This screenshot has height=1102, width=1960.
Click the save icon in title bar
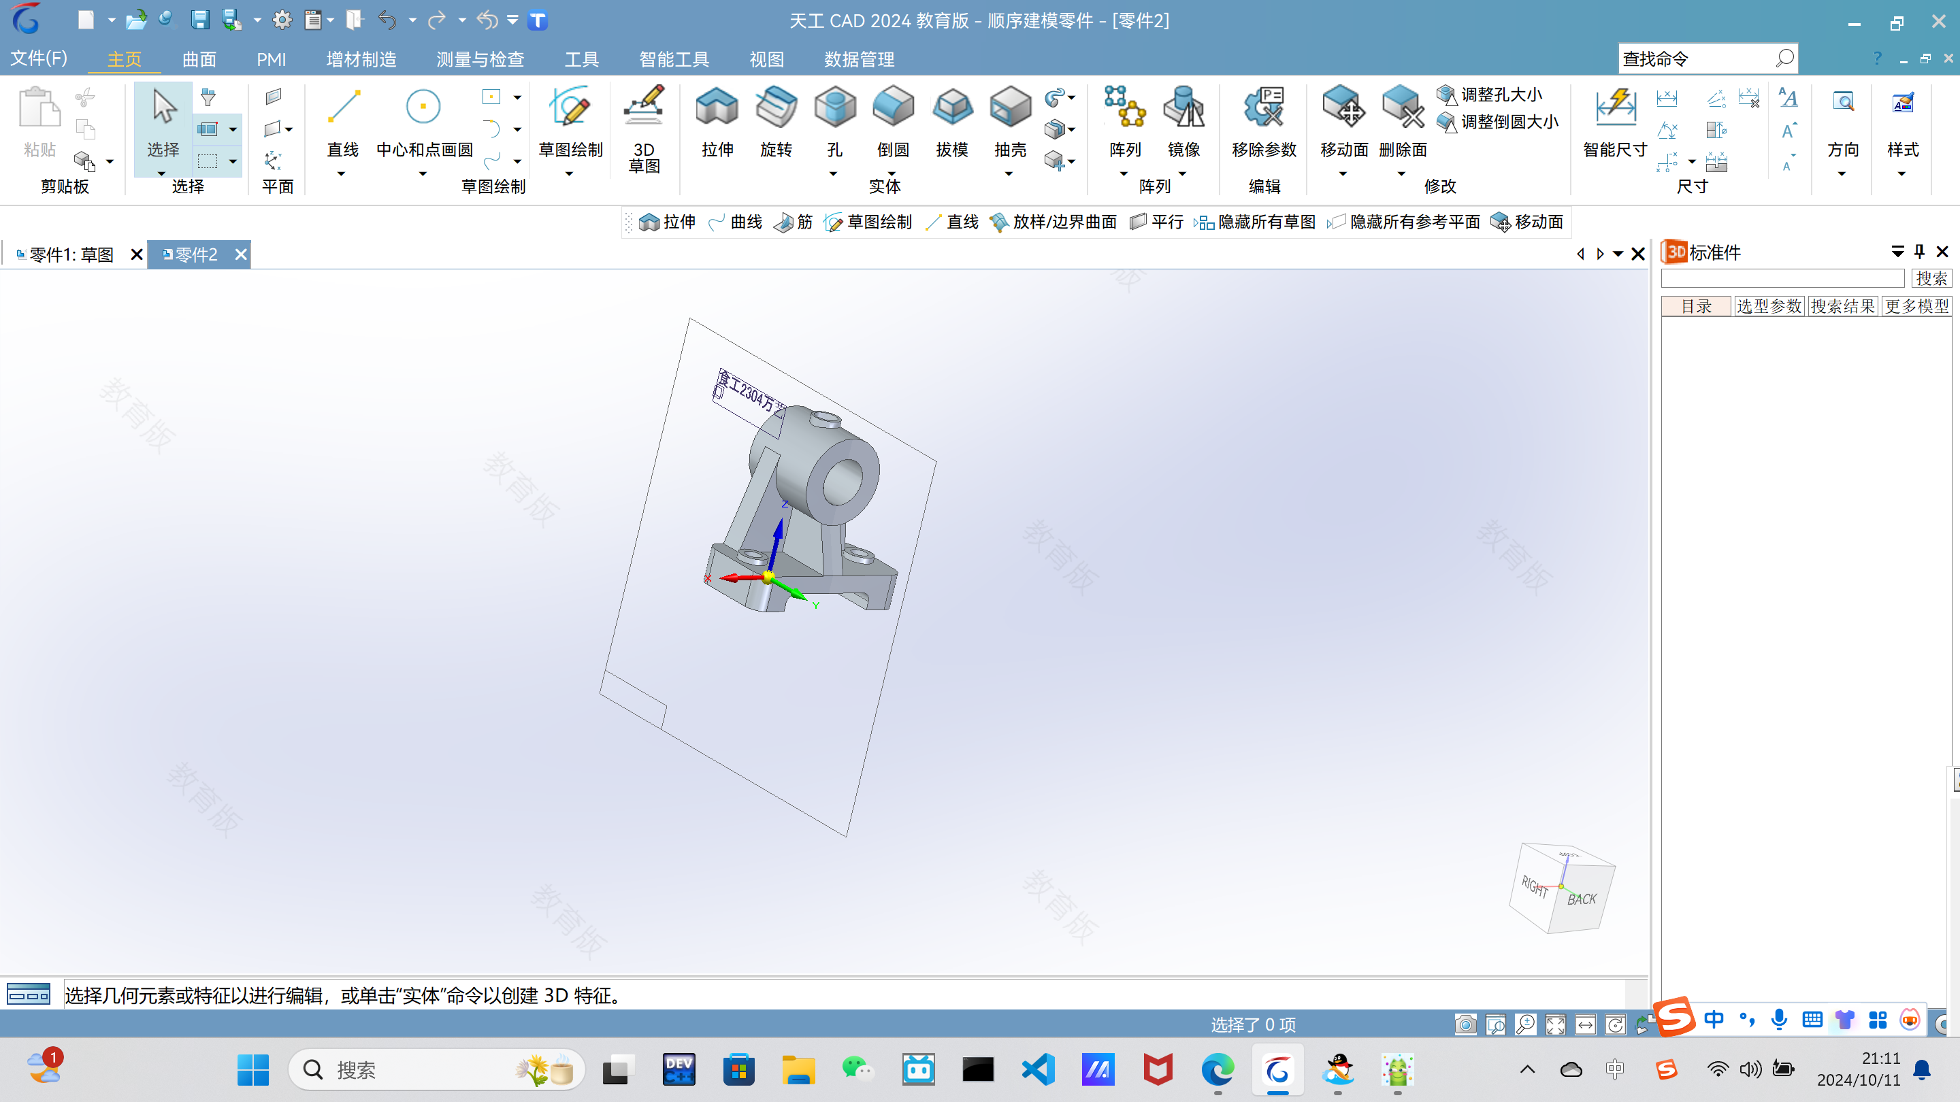coord(199,20)
